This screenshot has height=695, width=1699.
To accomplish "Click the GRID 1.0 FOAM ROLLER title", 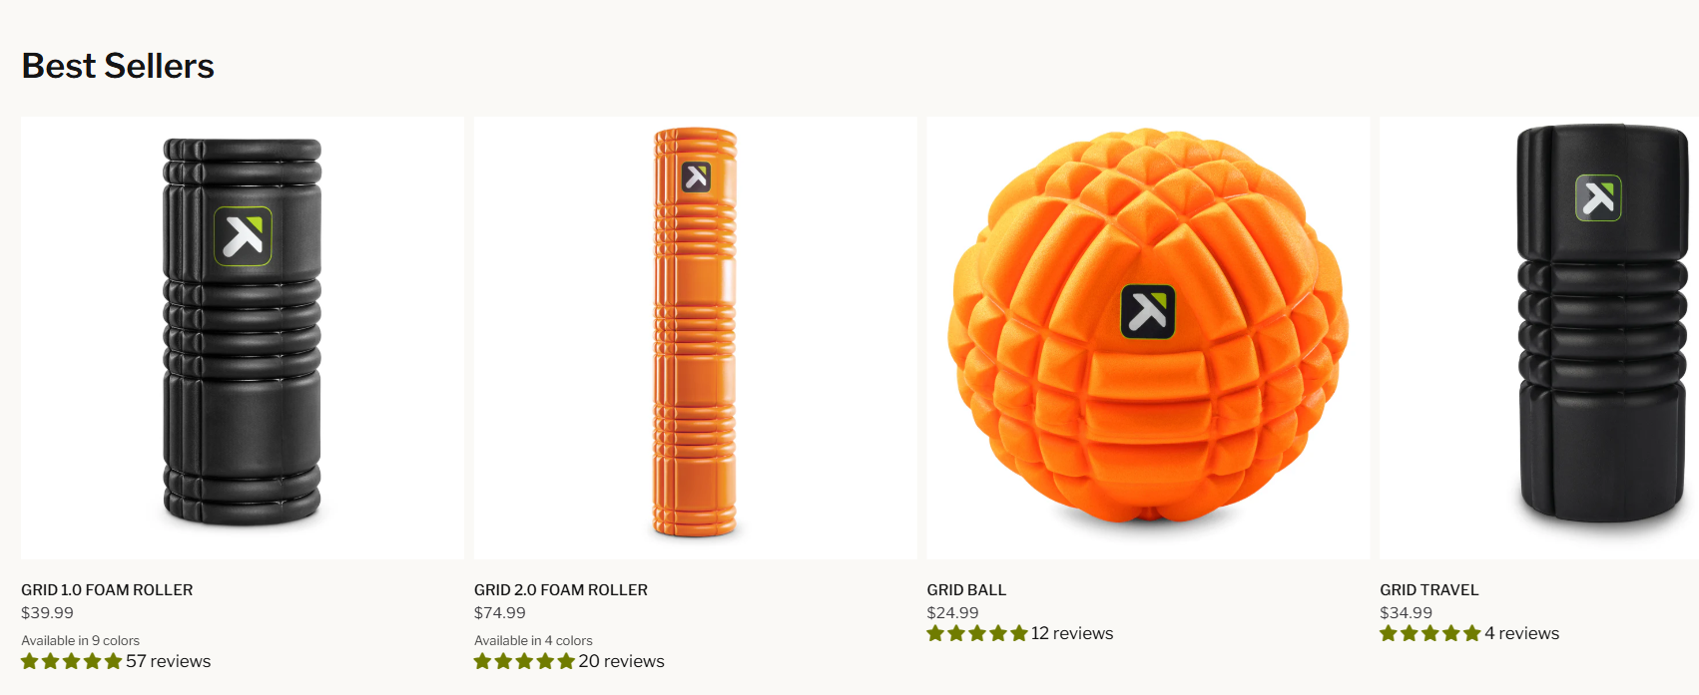I will pos(107,589).
